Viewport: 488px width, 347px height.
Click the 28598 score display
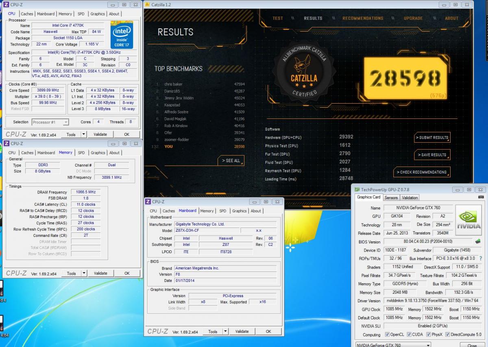[x=405, y=78]
